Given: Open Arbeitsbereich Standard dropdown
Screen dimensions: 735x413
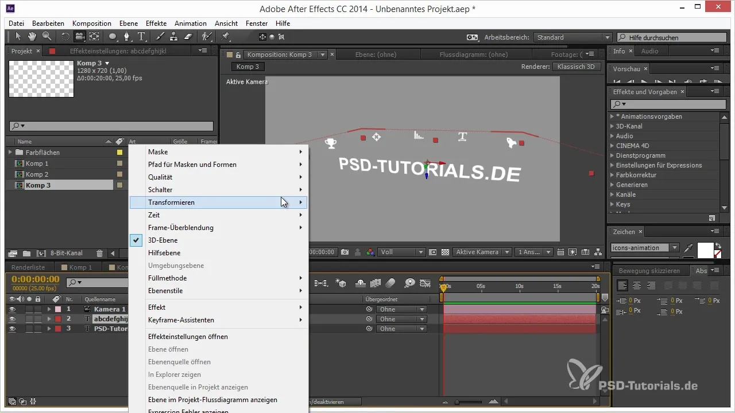Looking at the screenshot, I should coord(572,37).
